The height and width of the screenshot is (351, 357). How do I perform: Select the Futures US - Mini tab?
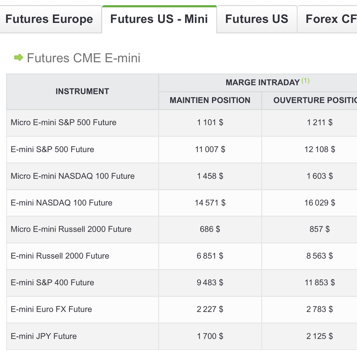click(159, 19)
